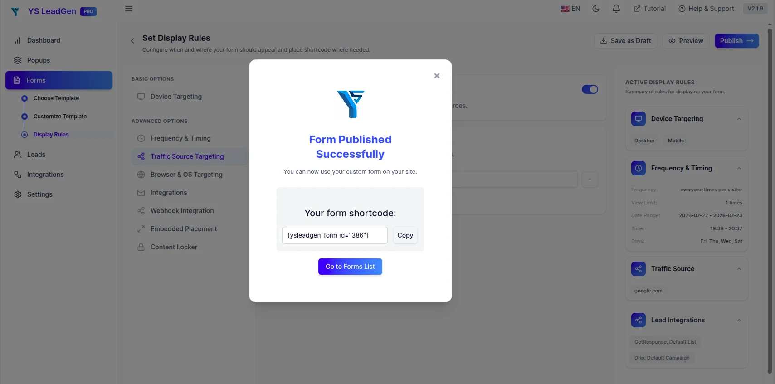Copy the form shortcode
Screen dimensions: 775x384
click(405, 235)
